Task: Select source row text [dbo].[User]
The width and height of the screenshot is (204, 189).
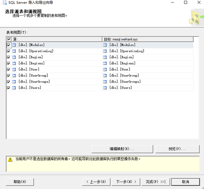Action: click(x=29, y=69)
